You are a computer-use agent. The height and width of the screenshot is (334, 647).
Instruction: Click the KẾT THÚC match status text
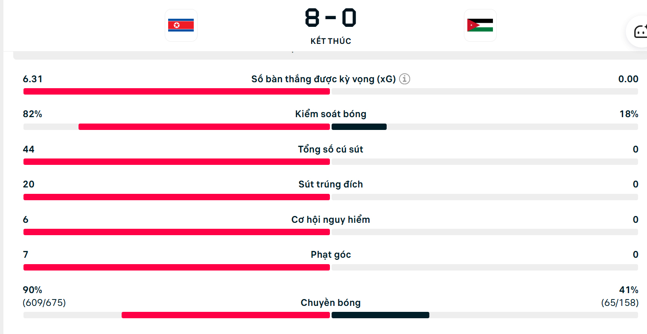click(x=331, y=41)
